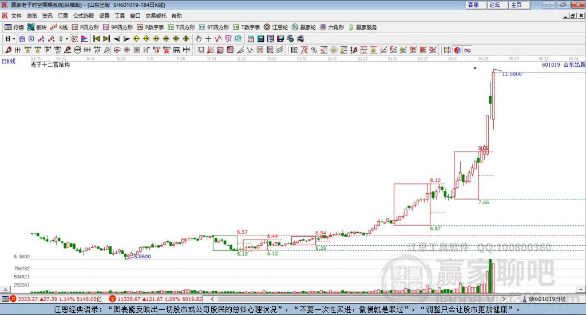Open the 六角形 hexagon tool
This screenshot has width=586, height=315.
coord(332,27)
